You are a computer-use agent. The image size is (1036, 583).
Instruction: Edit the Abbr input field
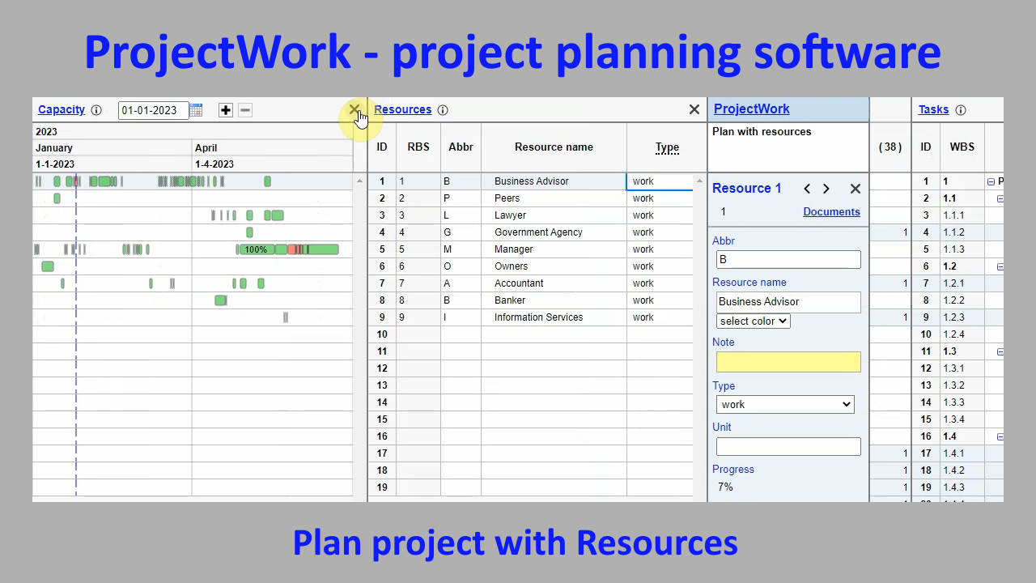(788, 259)
